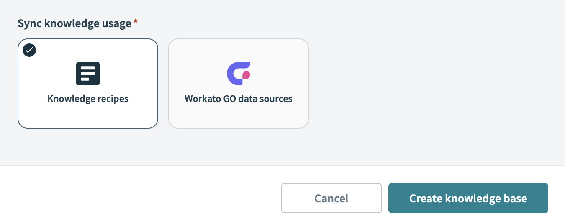The height and width of the screenshot is (224, 565).
Task: Click the "Sync knowledge usage" field label
Action: [x=74, y=23]
